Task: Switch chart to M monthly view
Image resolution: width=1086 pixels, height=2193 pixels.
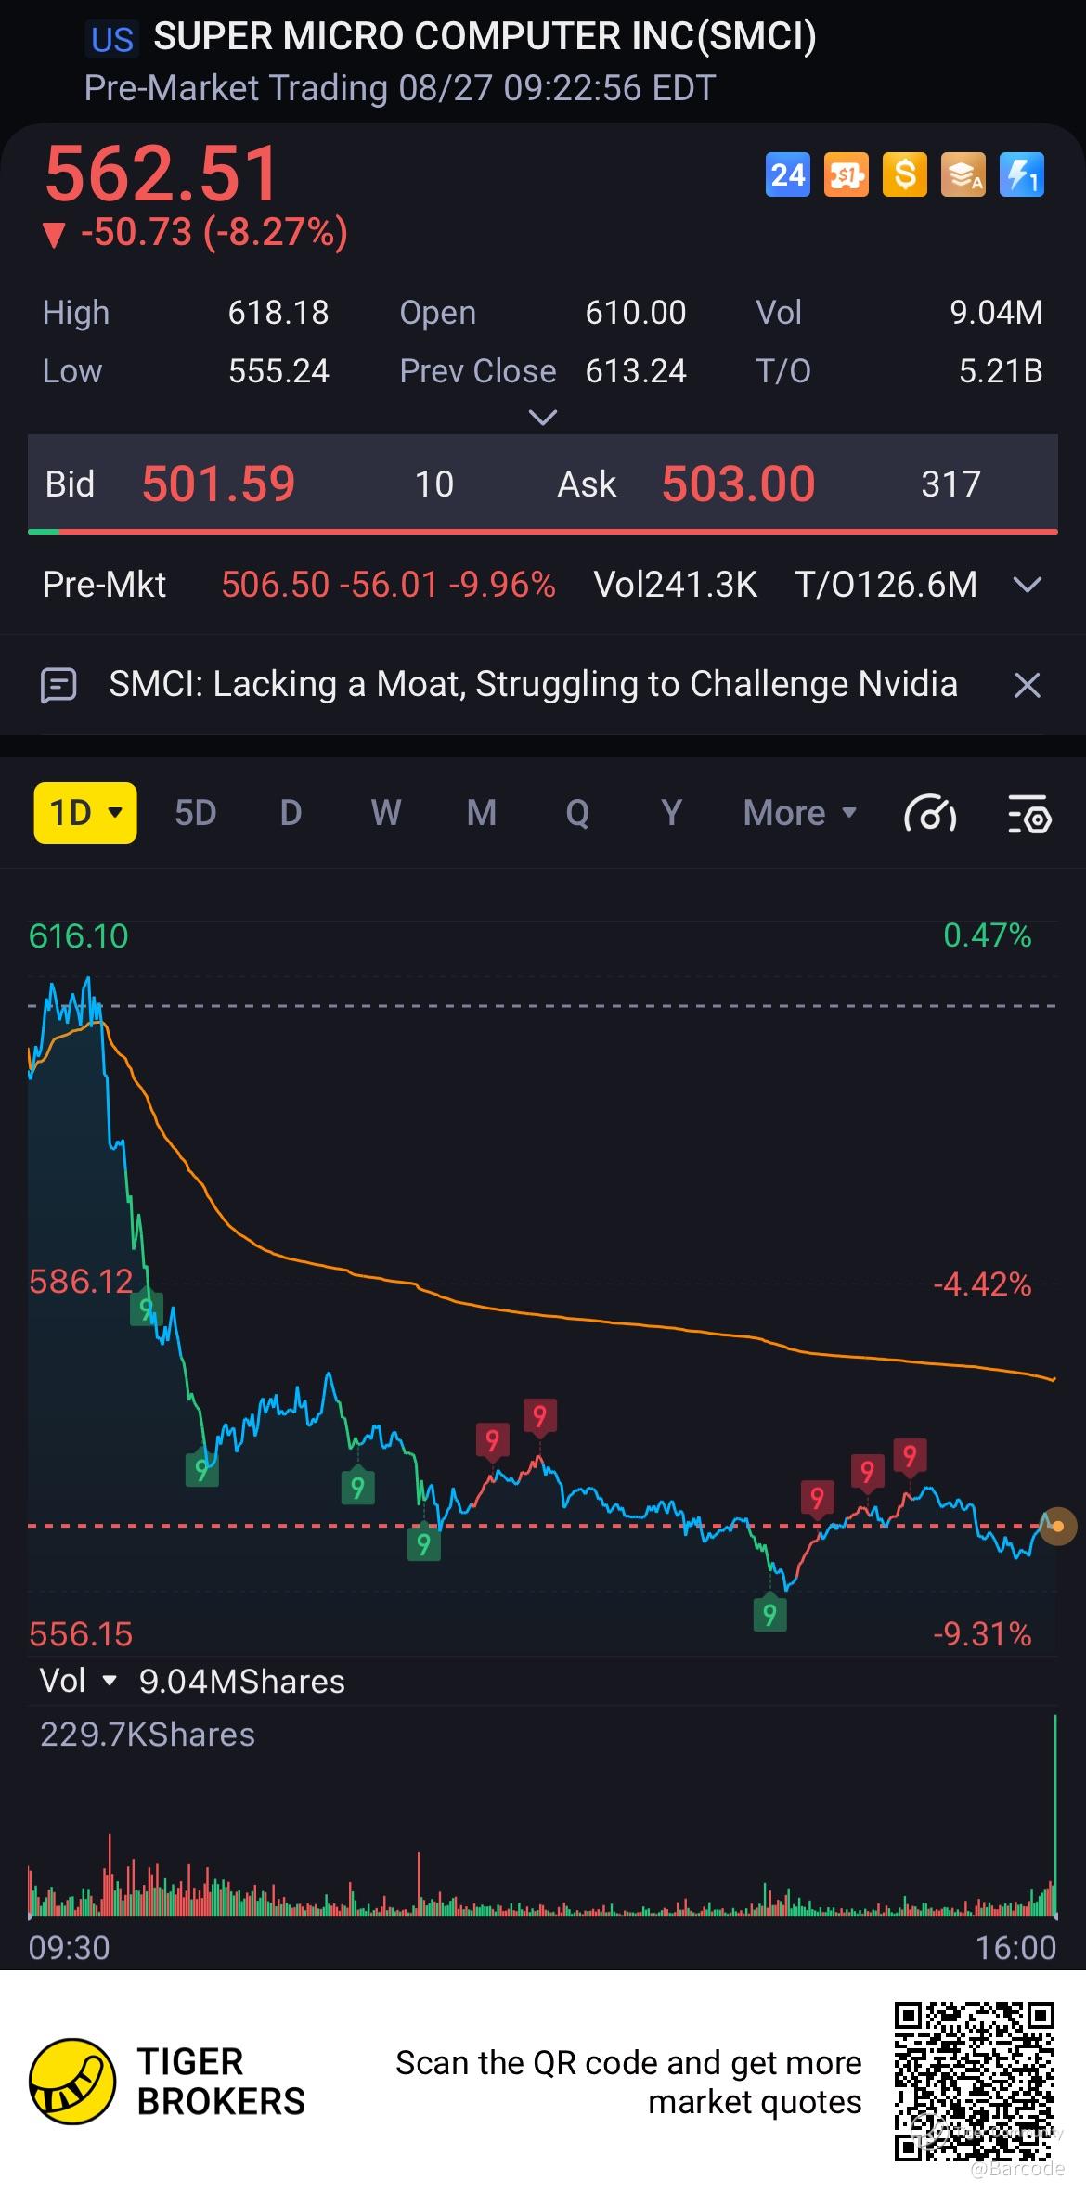Action: 481,813
